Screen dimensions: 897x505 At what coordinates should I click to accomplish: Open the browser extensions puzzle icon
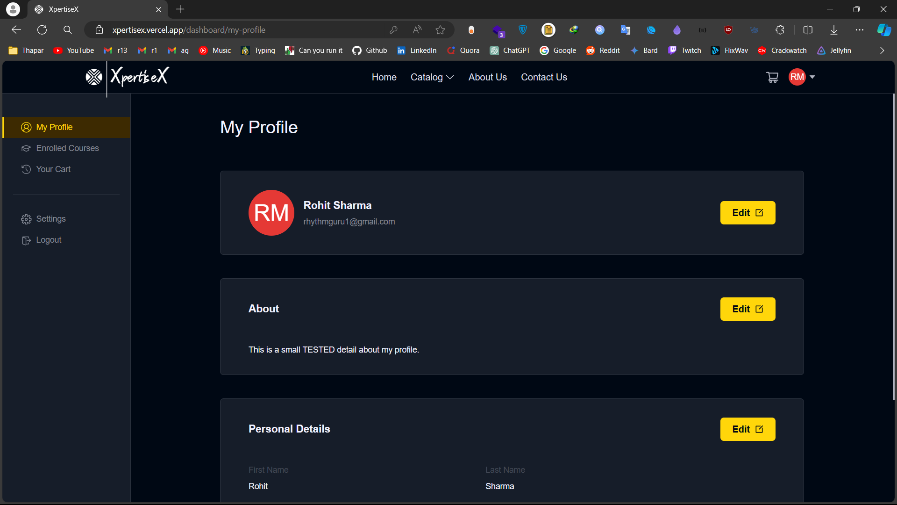780,30
